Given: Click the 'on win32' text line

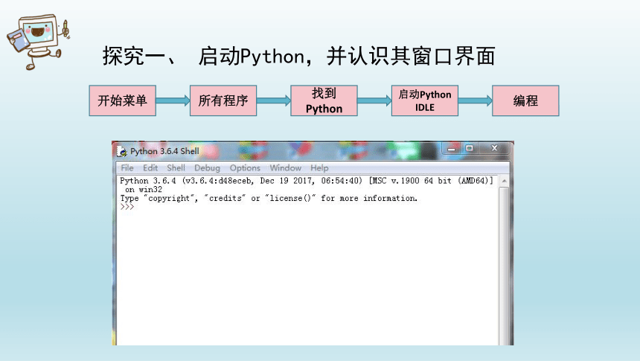Looking at the screenshot, I should point(144,190).
